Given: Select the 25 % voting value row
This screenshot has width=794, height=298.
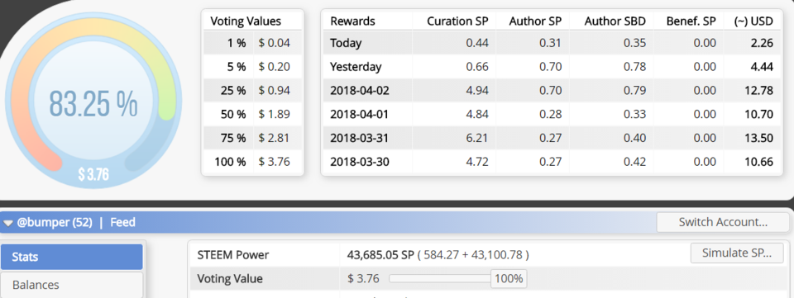Looking at the screenshot, I should point(253,91).
